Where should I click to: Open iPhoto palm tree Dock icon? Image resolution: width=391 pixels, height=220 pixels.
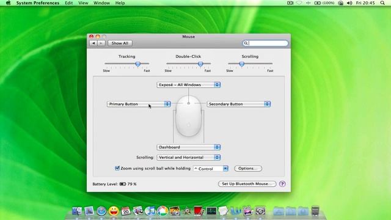175,211
